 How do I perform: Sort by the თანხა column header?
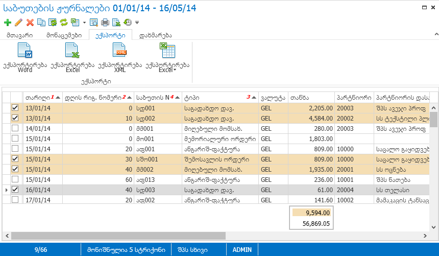tap(311, 98)
